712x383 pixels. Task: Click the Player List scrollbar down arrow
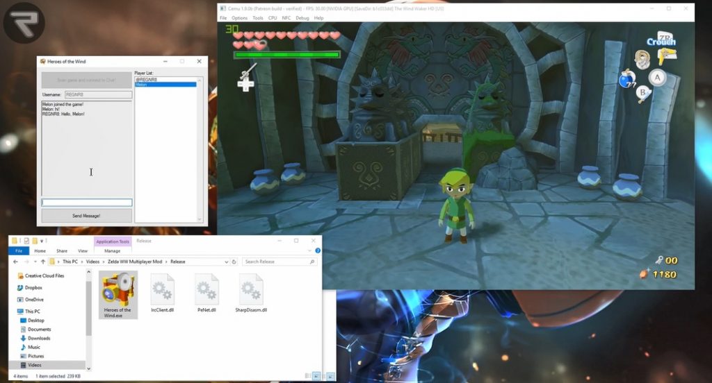click(200, 219)
